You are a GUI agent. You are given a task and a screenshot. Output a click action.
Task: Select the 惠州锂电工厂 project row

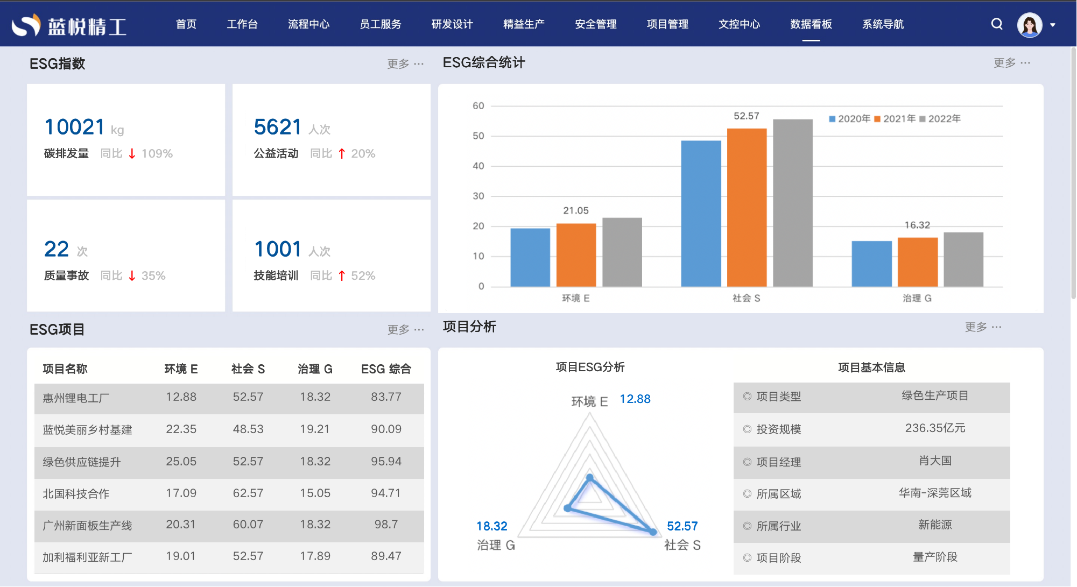229,398
